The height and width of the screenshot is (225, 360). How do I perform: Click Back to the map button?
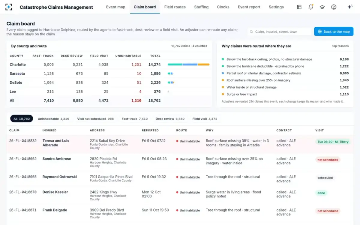(x=334, y=31)
